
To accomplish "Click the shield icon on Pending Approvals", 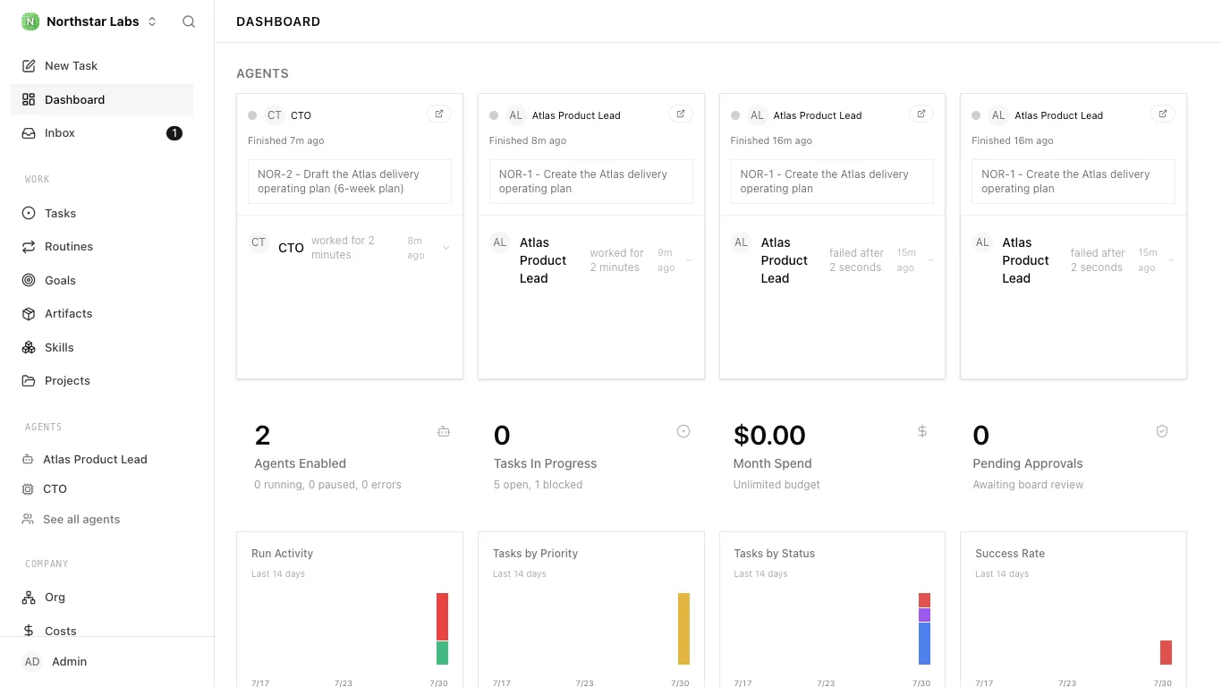I will click(x=1162, y=431).
